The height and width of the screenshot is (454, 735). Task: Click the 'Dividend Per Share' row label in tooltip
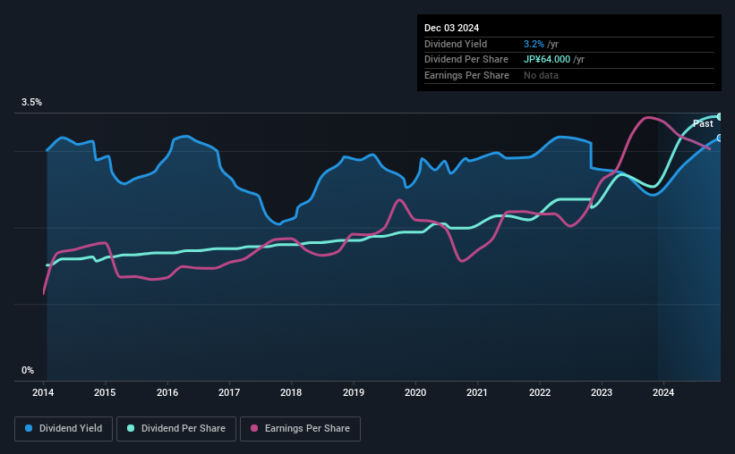[466, 60]
